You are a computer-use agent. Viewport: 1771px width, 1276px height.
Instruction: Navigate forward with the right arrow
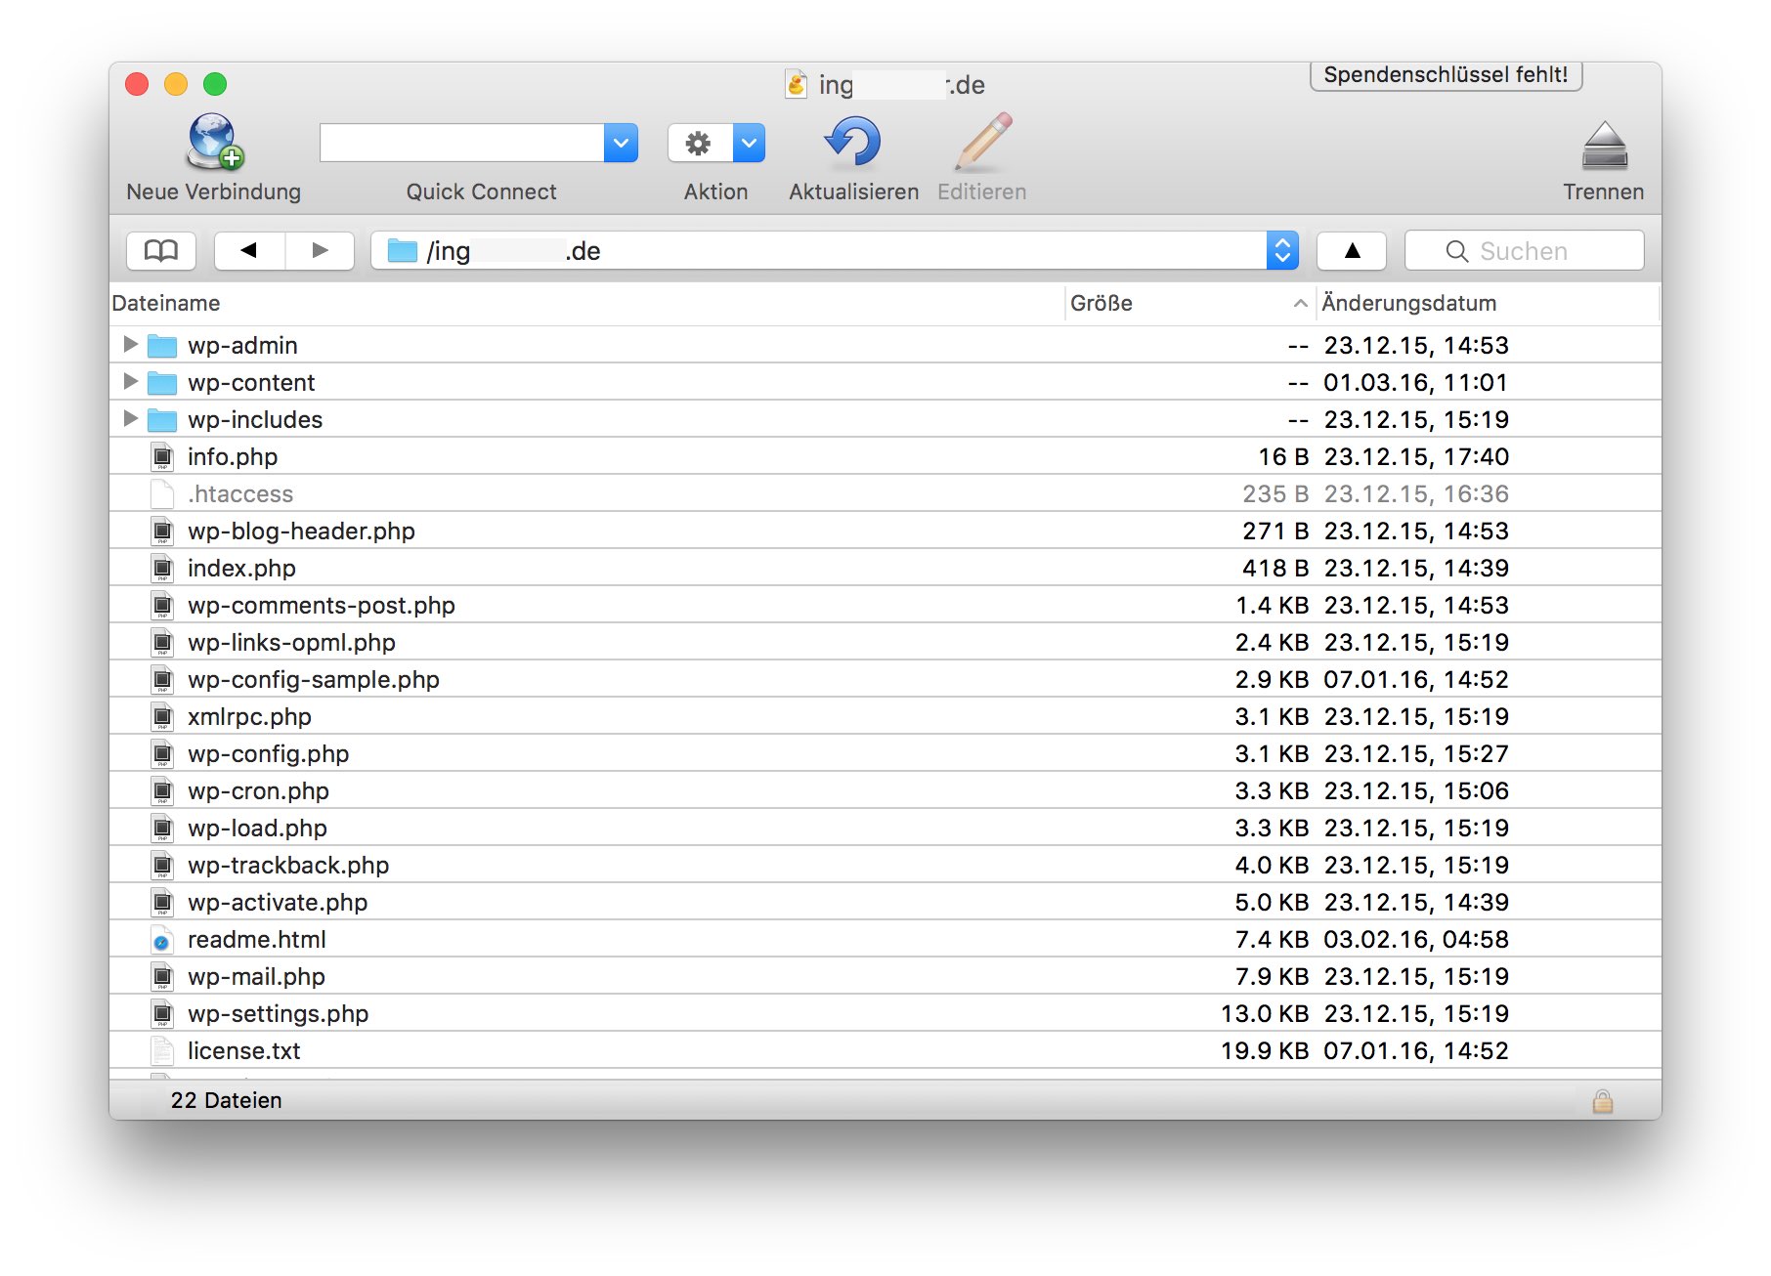(x=320, y=251)
